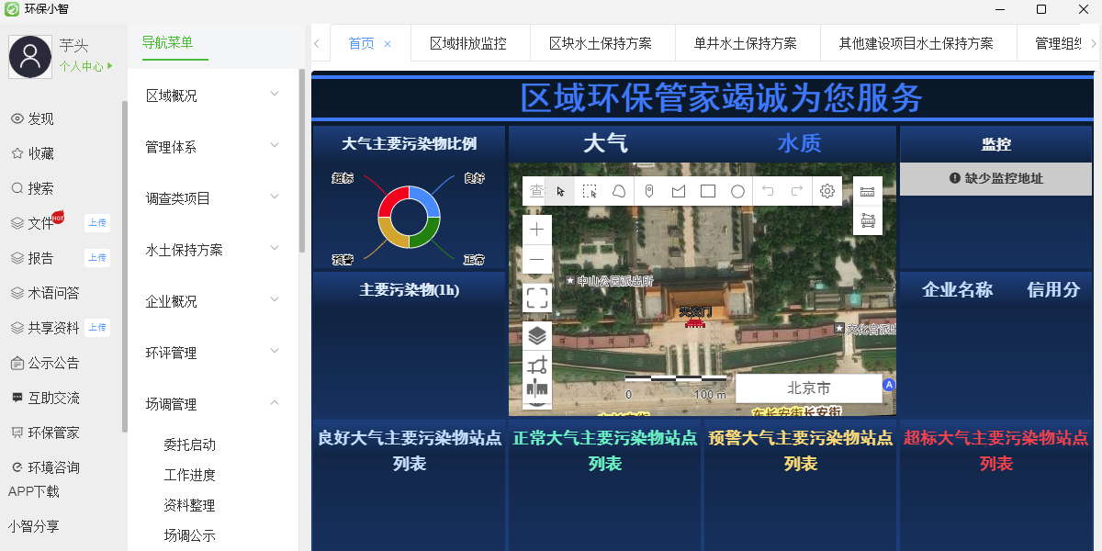This screenshot has width=1102, height=551.
Task: Select the draw rectangle tool
Action: (708, 191)
